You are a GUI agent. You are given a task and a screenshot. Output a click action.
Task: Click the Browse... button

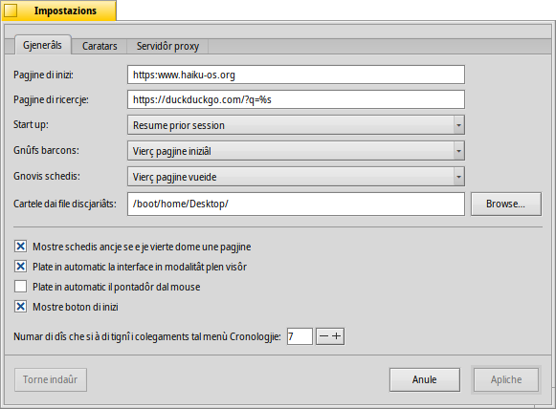(506, 204)
